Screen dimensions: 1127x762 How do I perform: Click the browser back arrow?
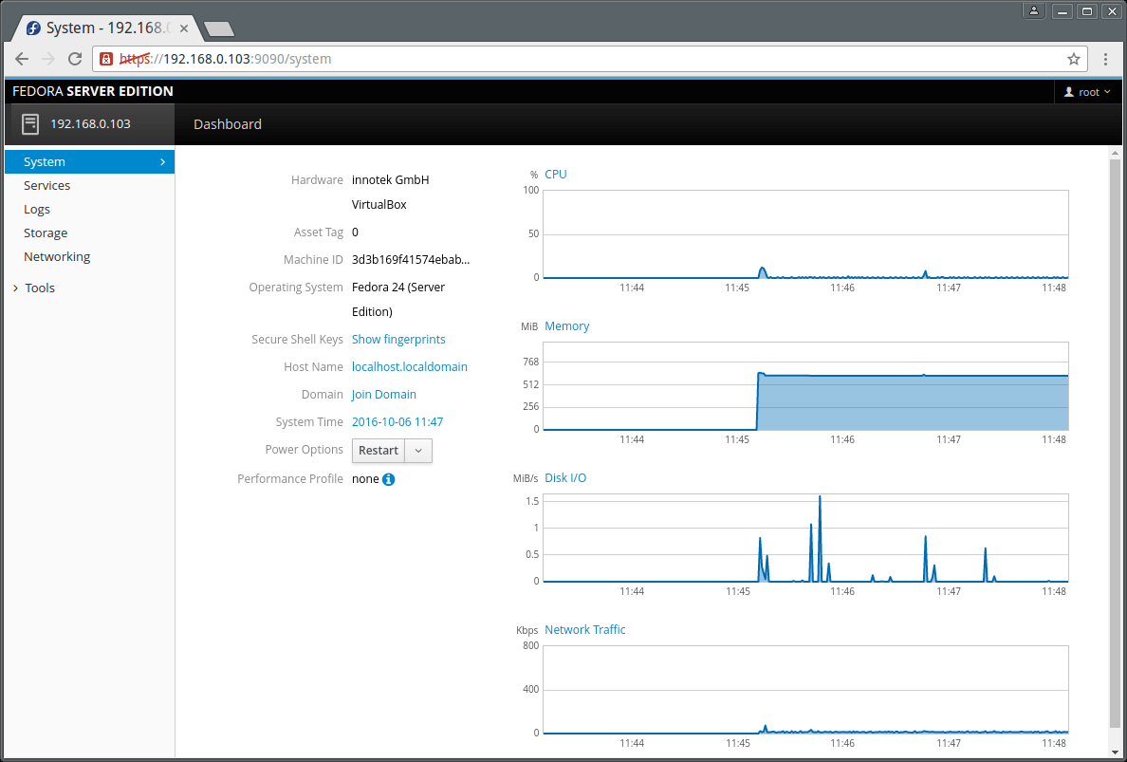(x=22, y=59)
